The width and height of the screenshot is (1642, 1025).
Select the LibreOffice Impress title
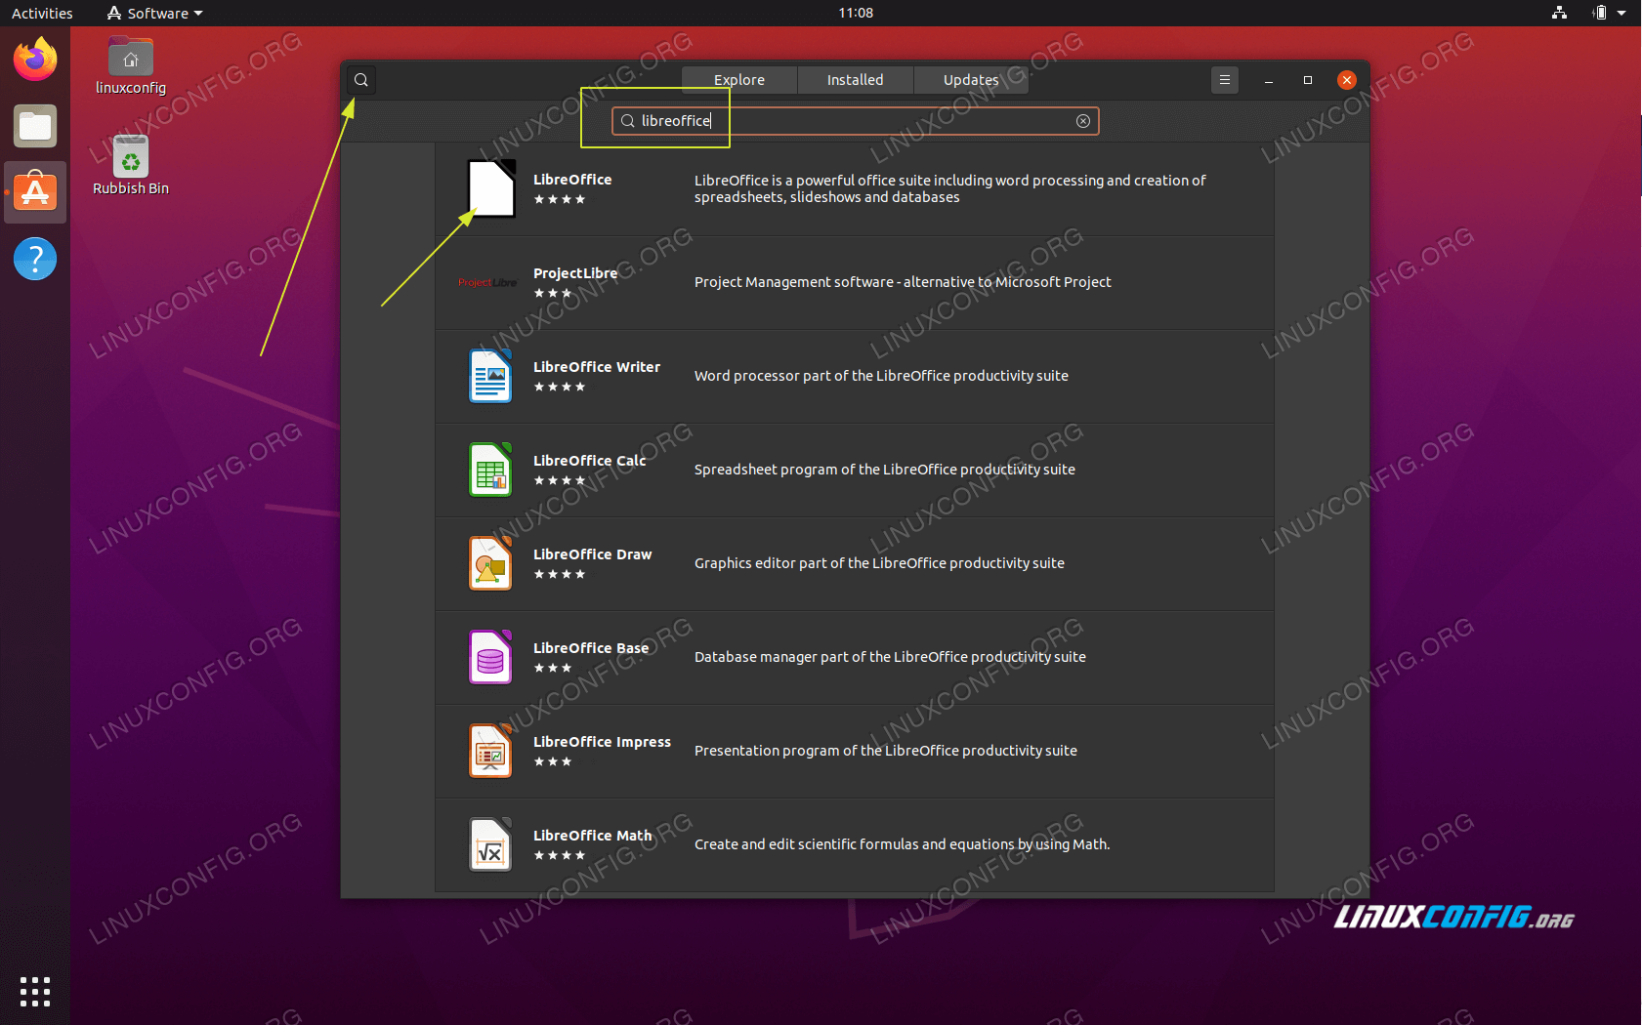point(603,742)
